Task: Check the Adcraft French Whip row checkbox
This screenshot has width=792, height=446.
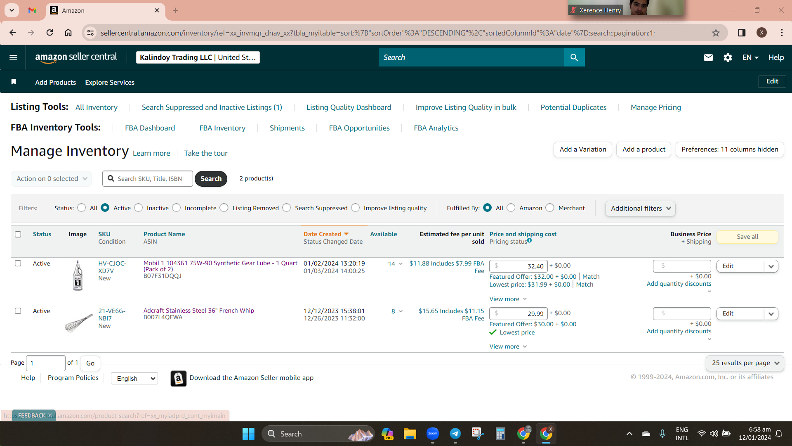Action: (18, 311)
